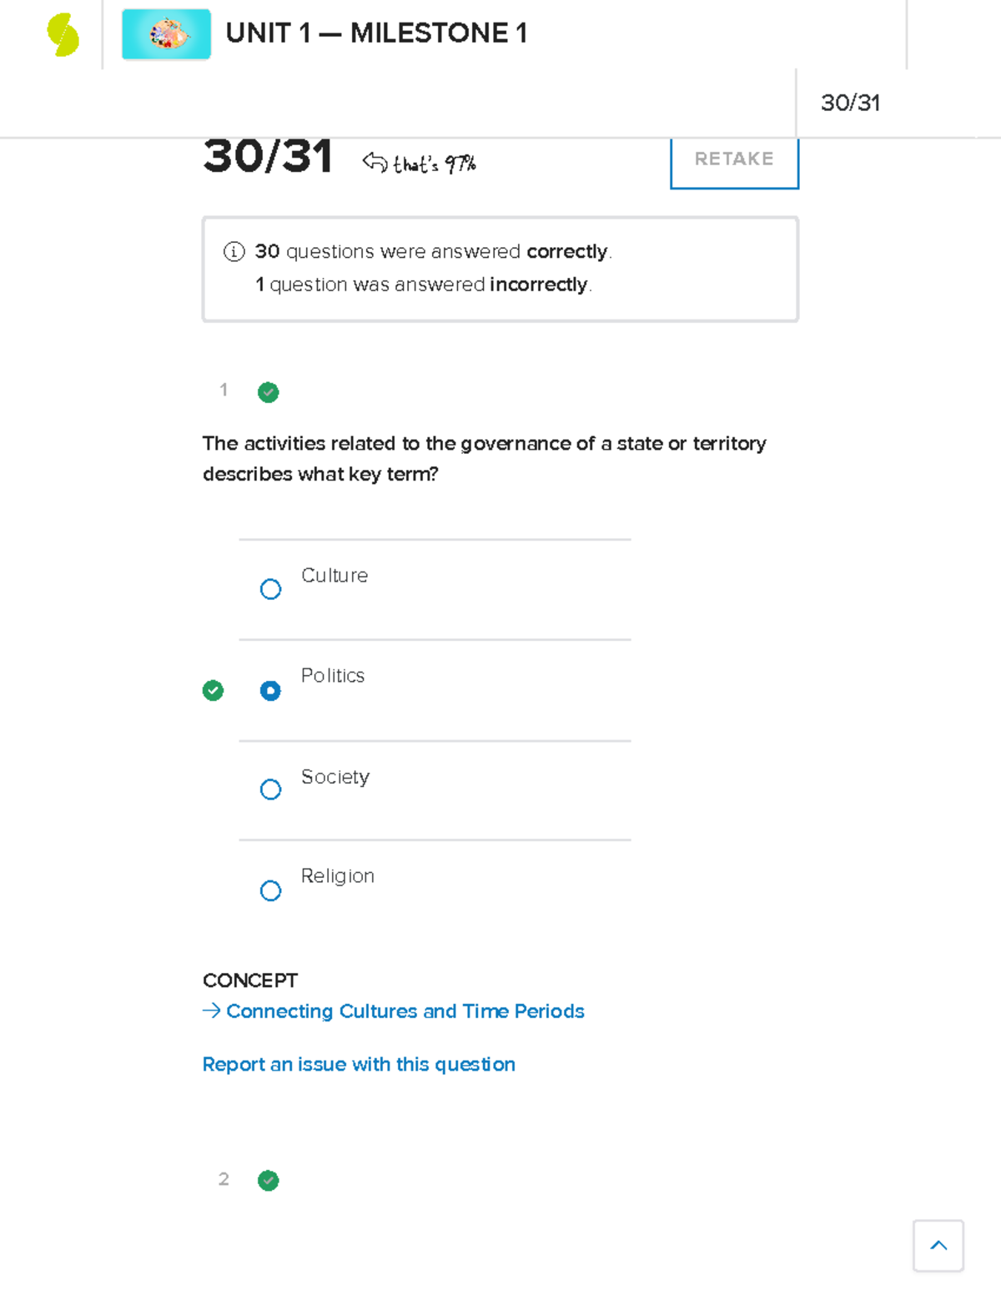
Task: Click the selected Politics radio button
Action: pos(270,690)
